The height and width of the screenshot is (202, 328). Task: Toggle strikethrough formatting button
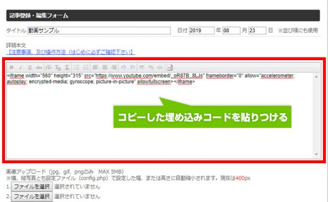pyautogui.click(x=39, y=67)
